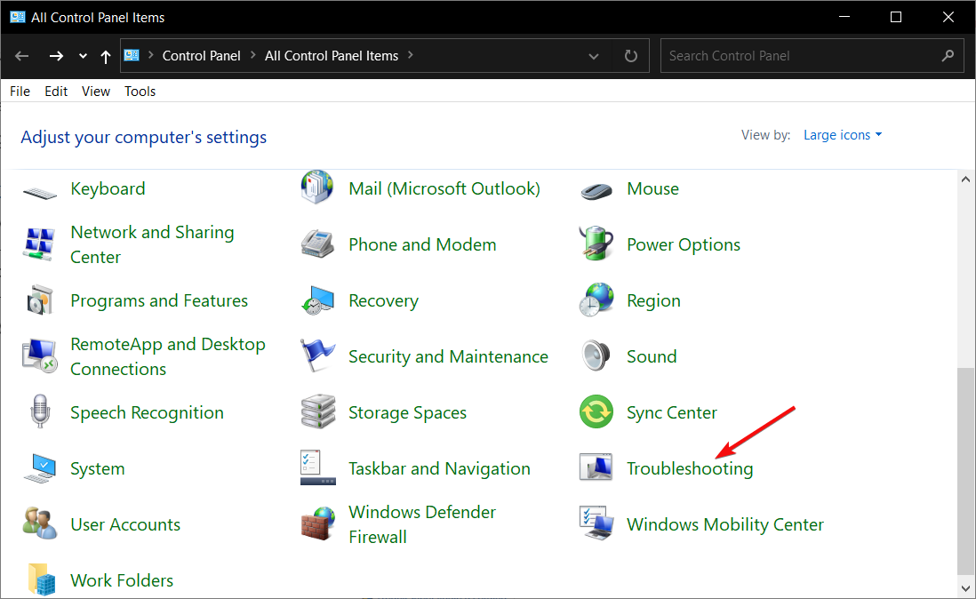Open the recent locations dropdown arrow
The image size is (976, 599).
[83, 56]
